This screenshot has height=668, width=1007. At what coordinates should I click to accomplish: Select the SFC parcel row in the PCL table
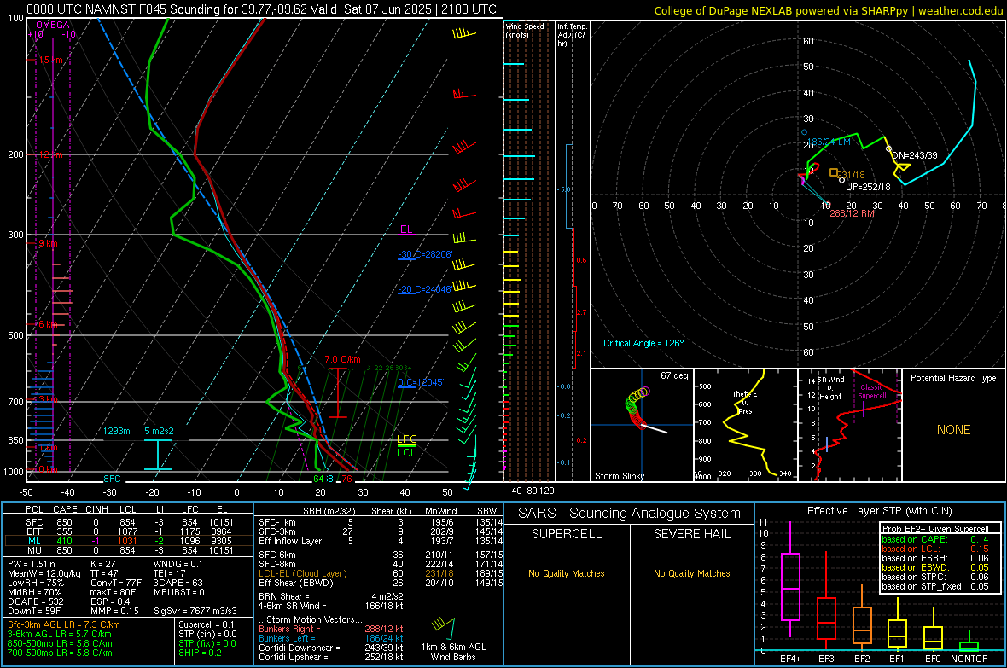pos(129,522)
